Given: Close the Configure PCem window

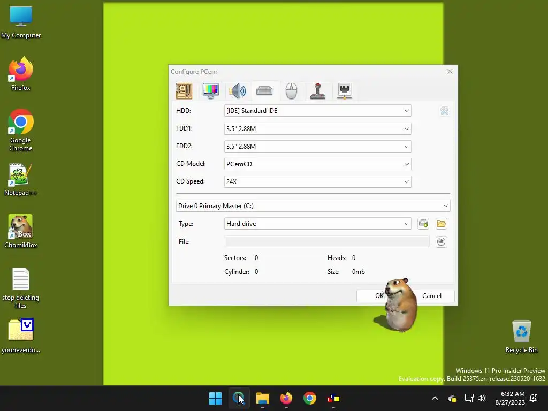Looking at the screenshot, I should point(450,71).
